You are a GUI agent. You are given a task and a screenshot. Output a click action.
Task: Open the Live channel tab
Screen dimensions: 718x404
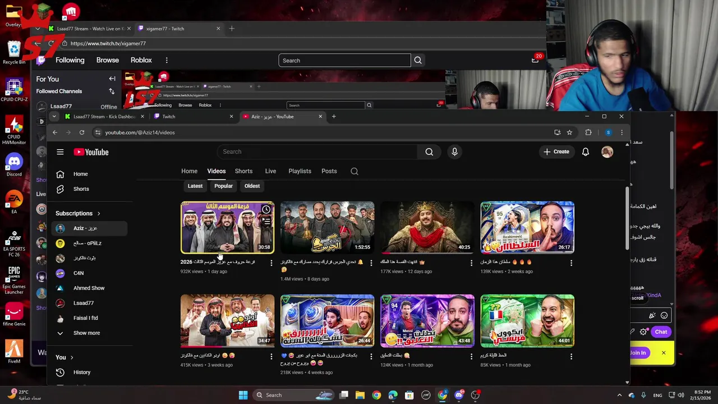pyautogui.click(x=270, y=171)
